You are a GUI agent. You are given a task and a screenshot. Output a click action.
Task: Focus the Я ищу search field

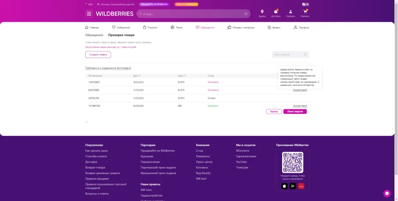click(193, 14)
